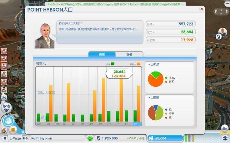Screen dimensions: 230x143
Task: Rotate the camera right
Action: pyautogui.click(x=227, y=12)
